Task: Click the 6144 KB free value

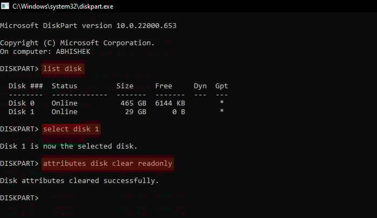Action: (170, 103)
